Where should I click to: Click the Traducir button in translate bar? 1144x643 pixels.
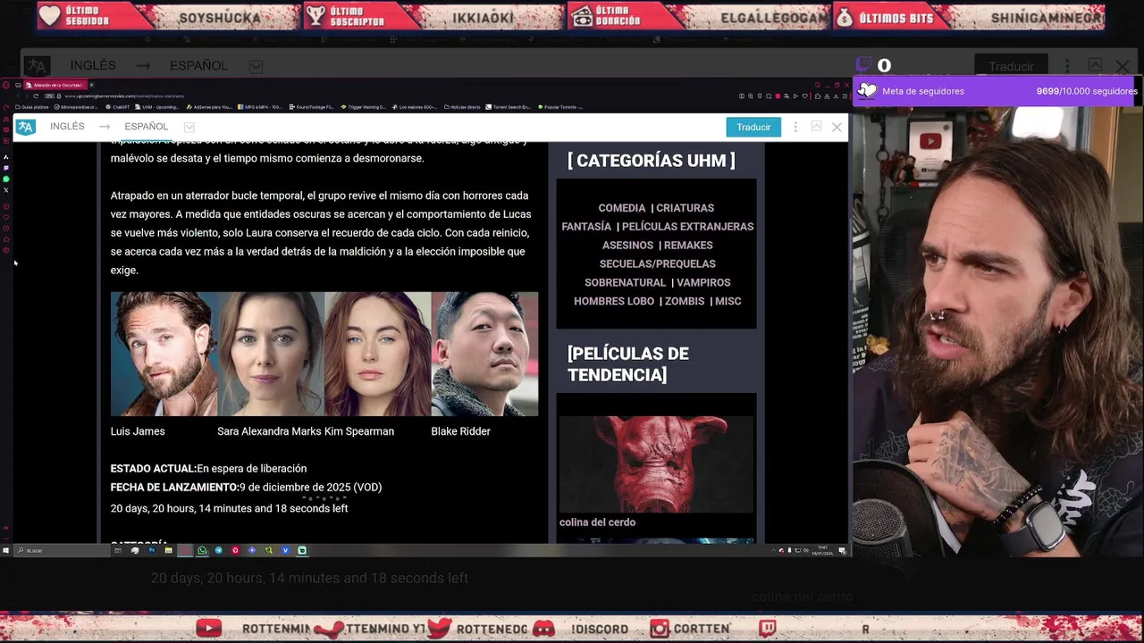[753, 127]
